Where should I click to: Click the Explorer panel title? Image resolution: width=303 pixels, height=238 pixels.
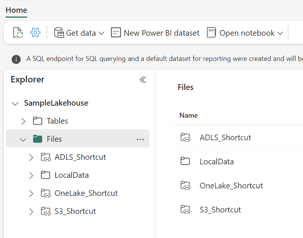(27, 80)
